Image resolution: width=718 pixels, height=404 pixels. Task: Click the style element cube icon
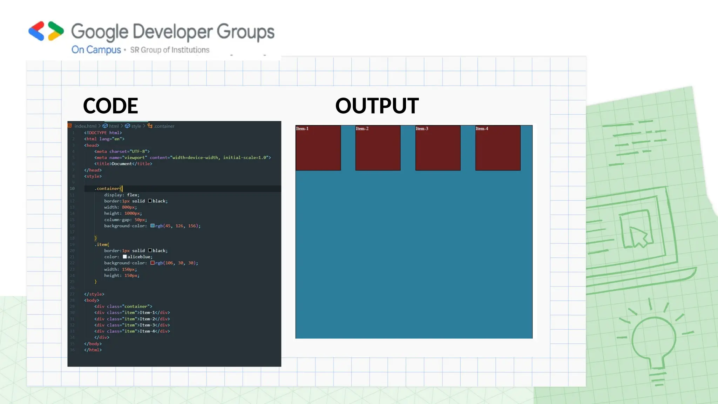[128, 126]
